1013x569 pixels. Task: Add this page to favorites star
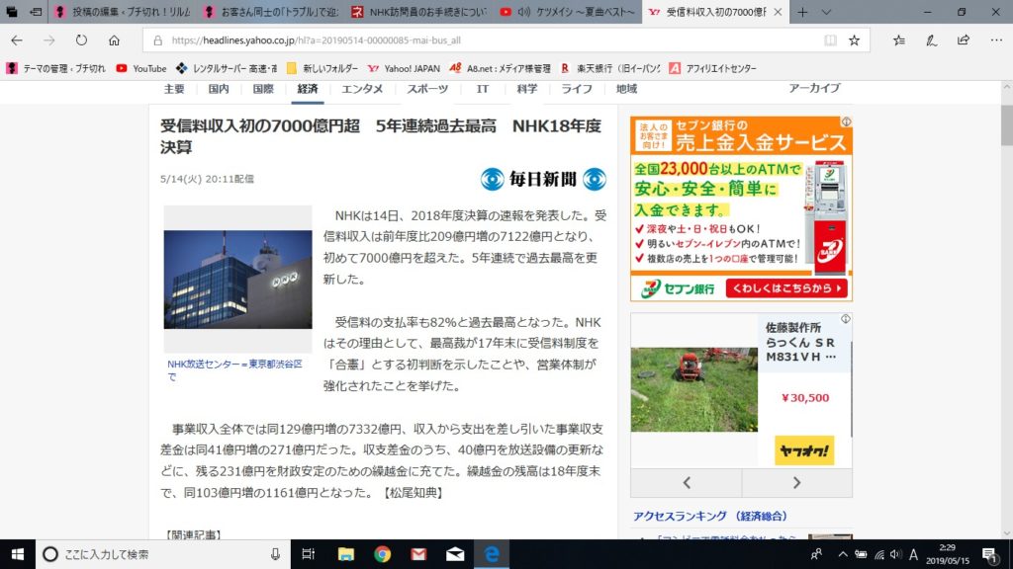click(854, 40)
